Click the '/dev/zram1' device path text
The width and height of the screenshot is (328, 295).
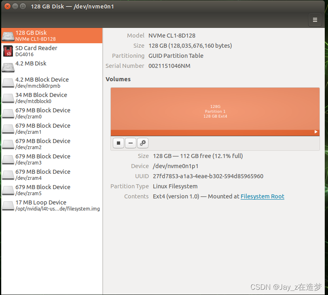[28, 132]
